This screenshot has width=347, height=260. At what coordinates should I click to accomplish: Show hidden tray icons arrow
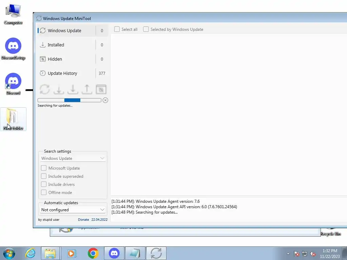click(288, 254)
